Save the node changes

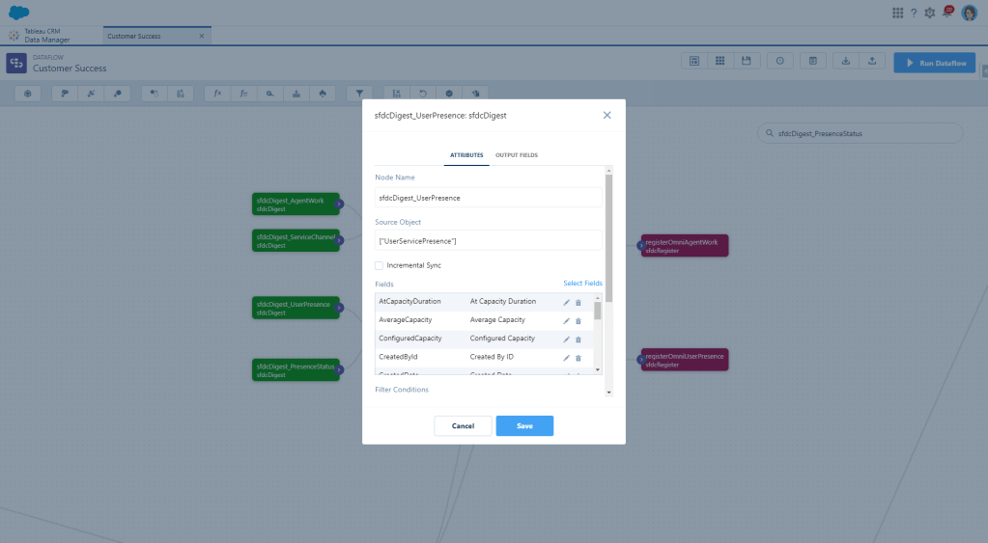coord(524,426)
